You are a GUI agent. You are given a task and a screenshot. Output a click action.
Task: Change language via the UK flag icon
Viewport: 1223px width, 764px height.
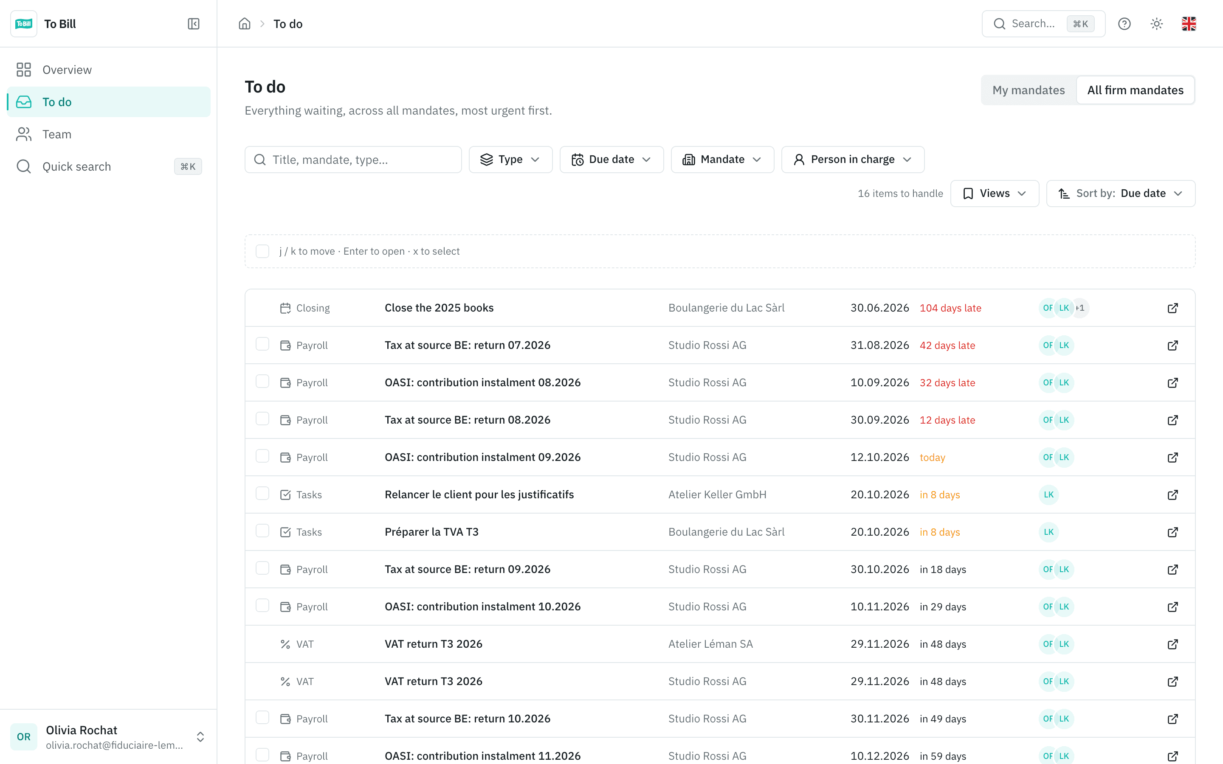point(1189,24)
